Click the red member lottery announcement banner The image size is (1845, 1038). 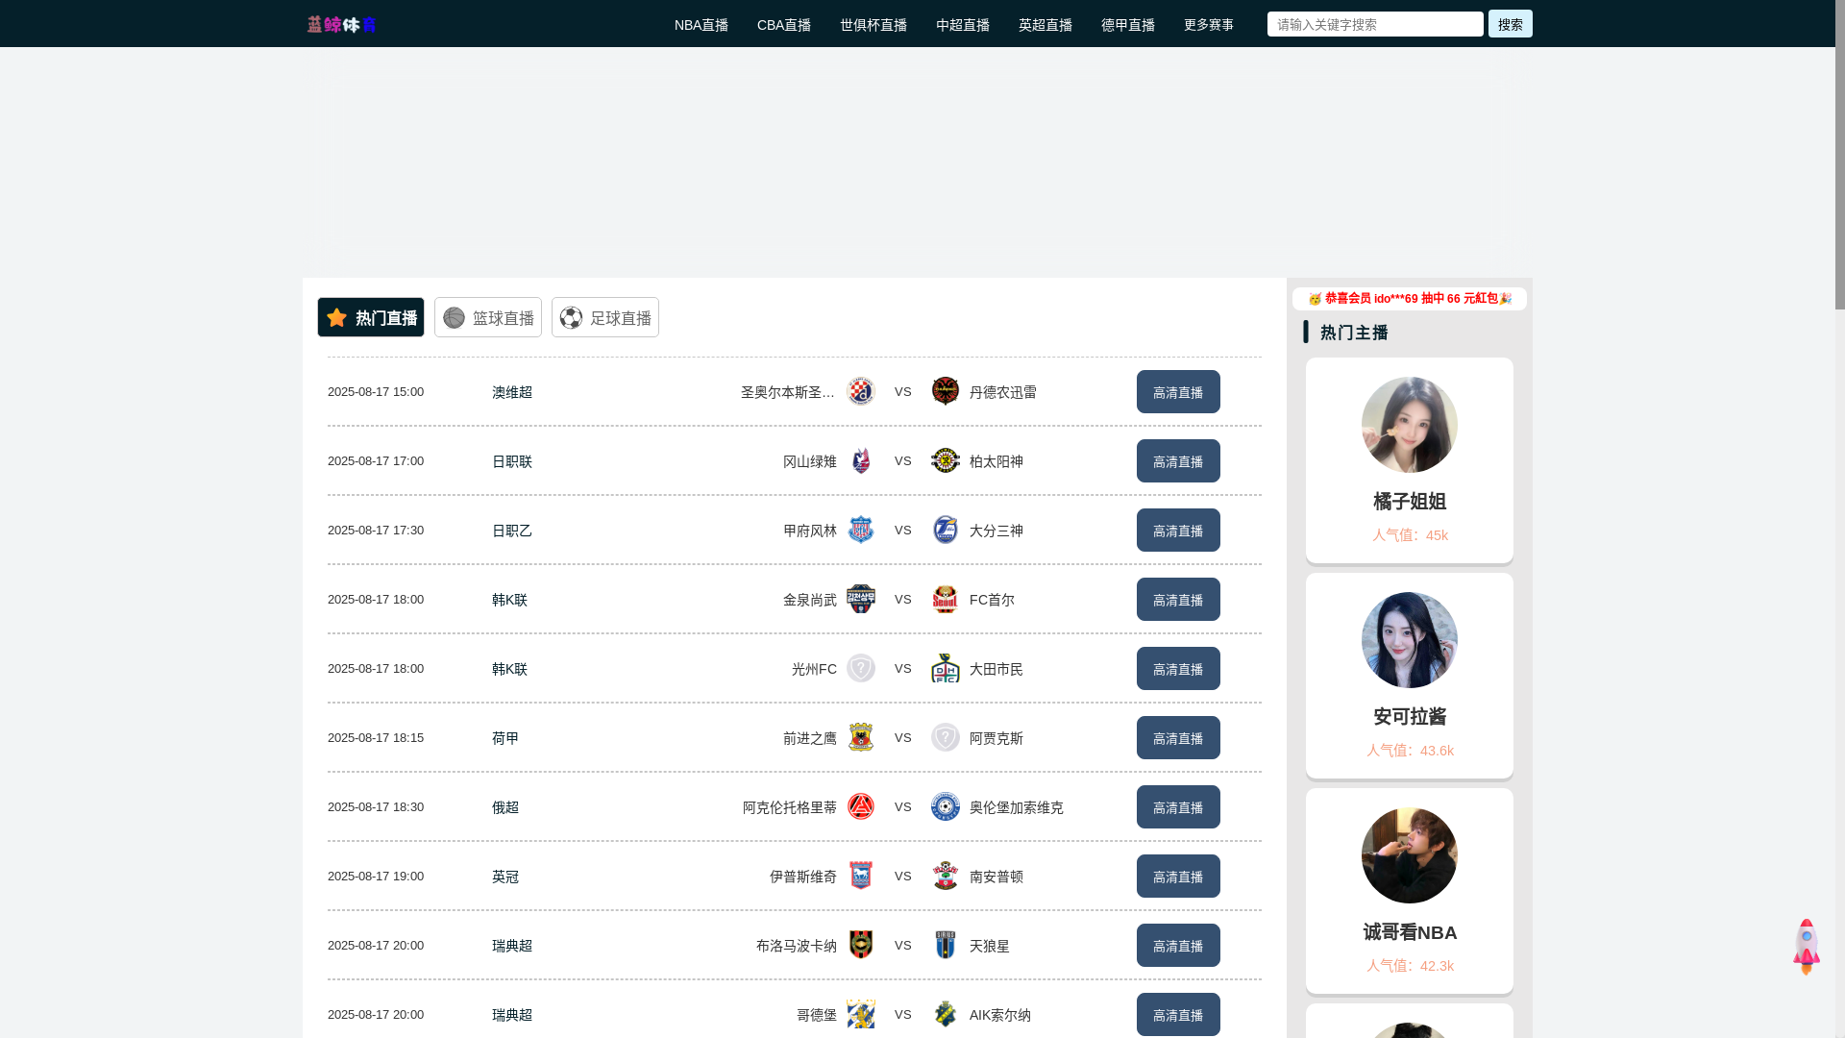pyautogui.click(x=1410, y=299)
